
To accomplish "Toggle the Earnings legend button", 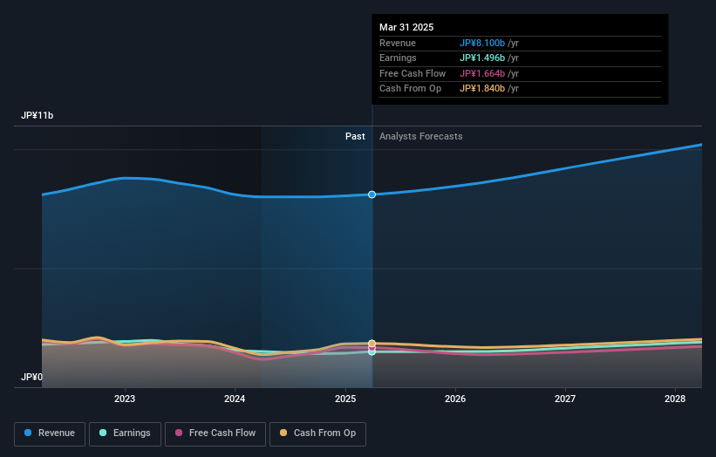I will tap(125, 433).
